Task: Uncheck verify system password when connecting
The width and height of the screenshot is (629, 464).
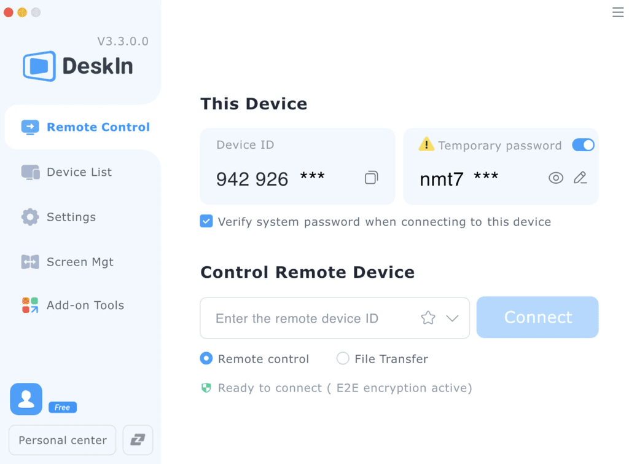Action: coord(206,221)
